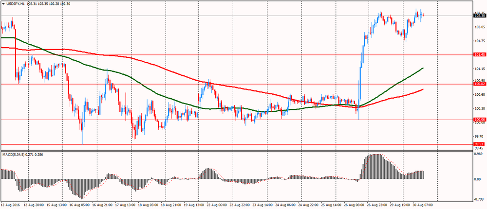Click the 102.05 price scale value
Screen dimensions: 487x209
pos(480,27)
